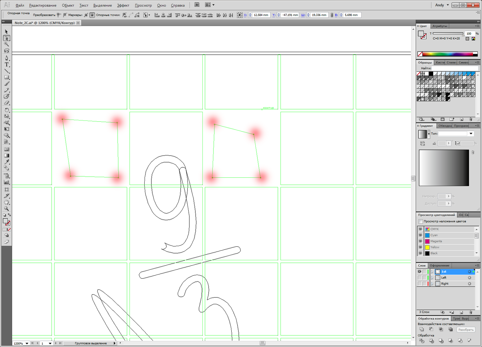Expand the 1st layer contents
Viewport: 482px width, 347px height.
[x=432, y=272]
